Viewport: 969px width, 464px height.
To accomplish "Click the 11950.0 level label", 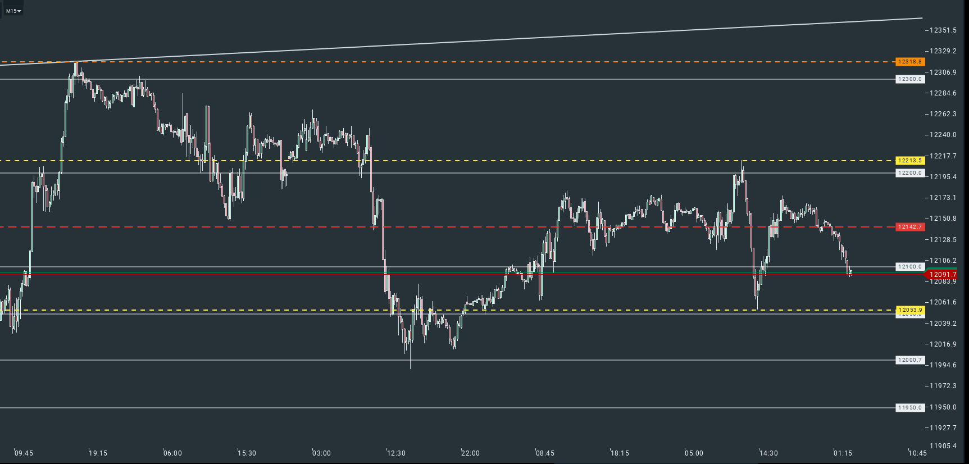I will pos(909,408).
